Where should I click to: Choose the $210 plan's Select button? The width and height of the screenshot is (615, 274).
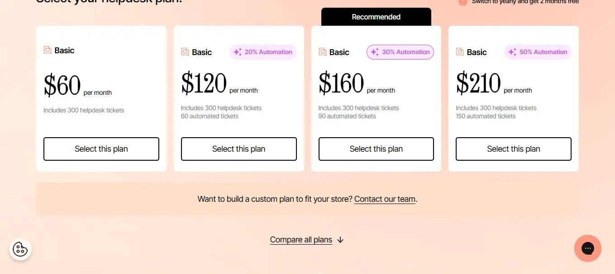(513, 149)
